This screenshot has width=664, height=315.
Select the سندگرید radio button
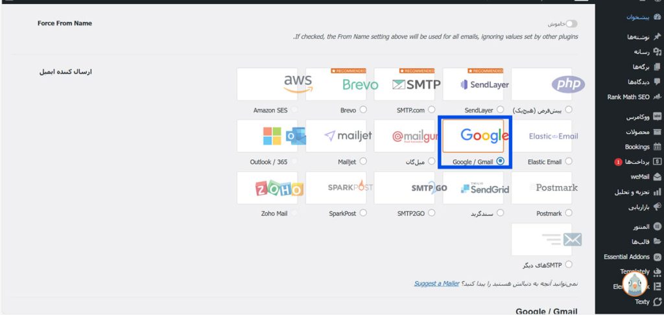click(500, 213)
